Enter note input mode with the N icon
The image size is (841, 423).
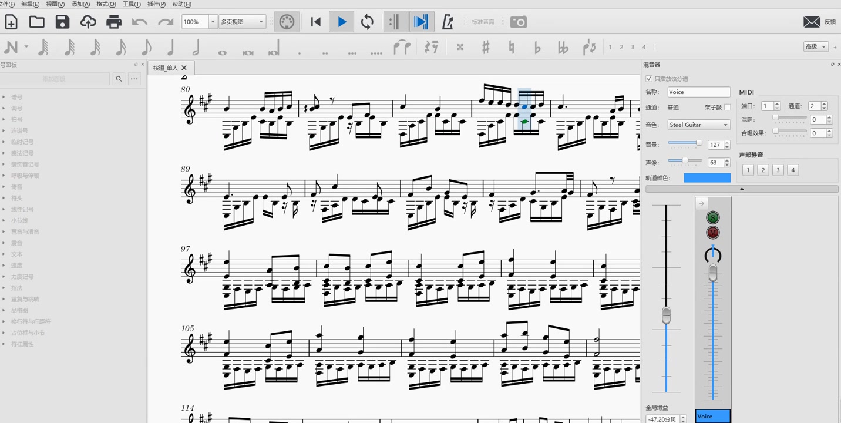click(x=11, y=47)
